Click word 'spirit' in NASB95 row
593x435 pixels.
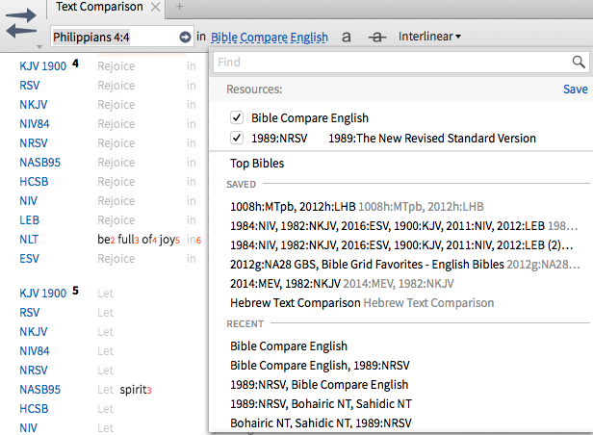click(133, 390)
